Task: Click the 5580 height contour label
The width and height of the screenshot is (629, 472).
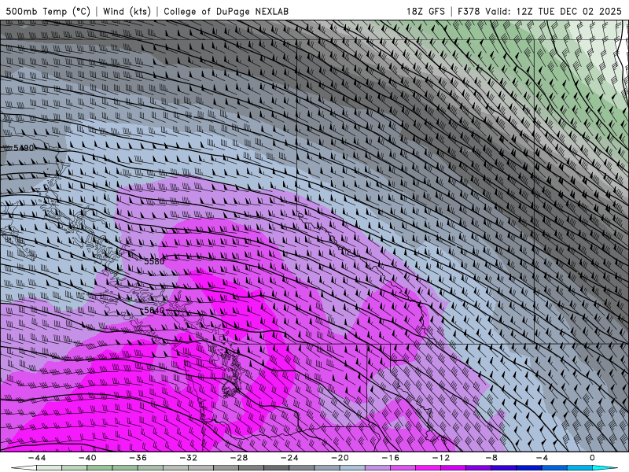Action: click(154, 262)
